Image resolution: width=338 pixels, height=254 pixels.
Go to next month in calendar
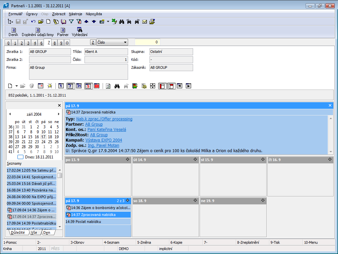click(59, 114)
